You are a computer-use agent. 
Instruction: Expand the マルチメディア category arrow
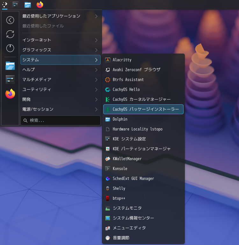pyautogui.click(x=96, y=80)
